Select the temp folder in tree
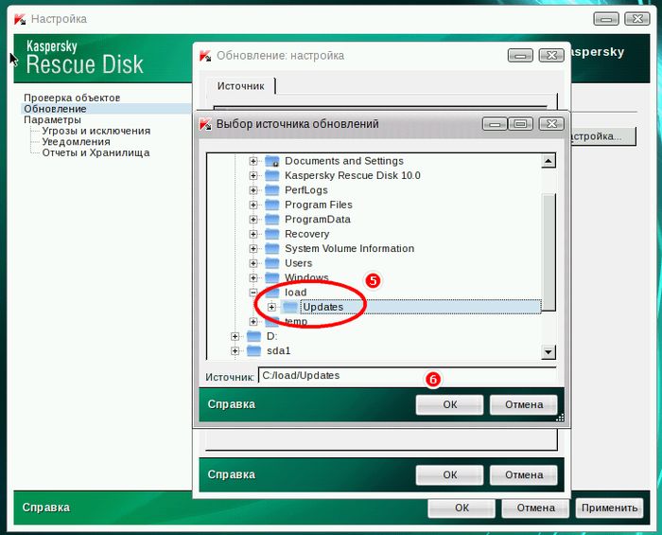Screen dimensions: 662x535 pyautogui.click(x=296, y=322)
